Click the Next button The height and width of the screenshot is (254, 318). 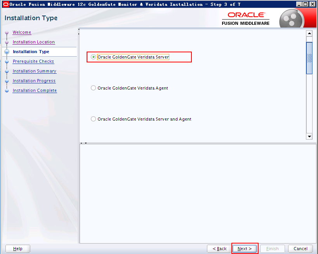point(245,249)
